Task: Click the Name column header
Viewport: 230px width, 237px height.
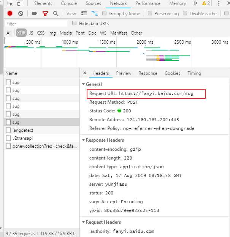Action: (x=41, y=73)
